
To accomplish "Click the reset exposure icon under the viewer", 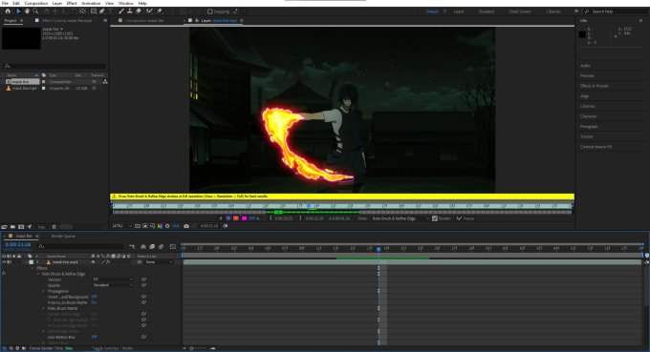I will 167,226.
